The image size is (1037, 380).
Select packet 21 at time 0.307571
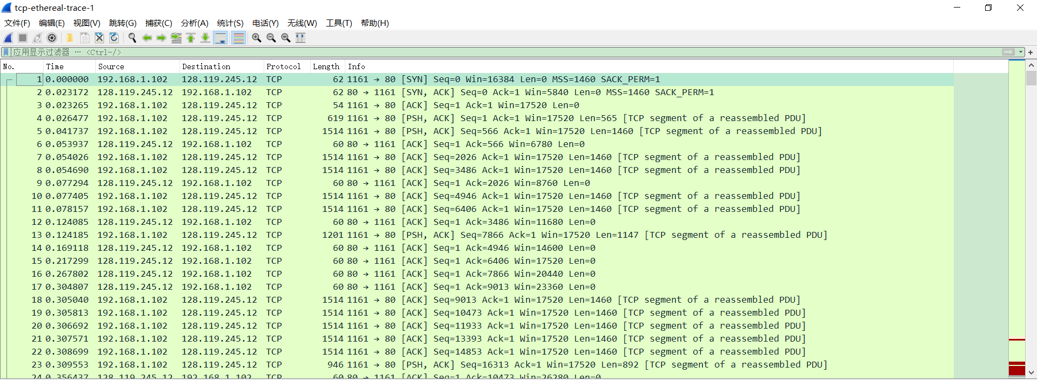tap(477, 339)
